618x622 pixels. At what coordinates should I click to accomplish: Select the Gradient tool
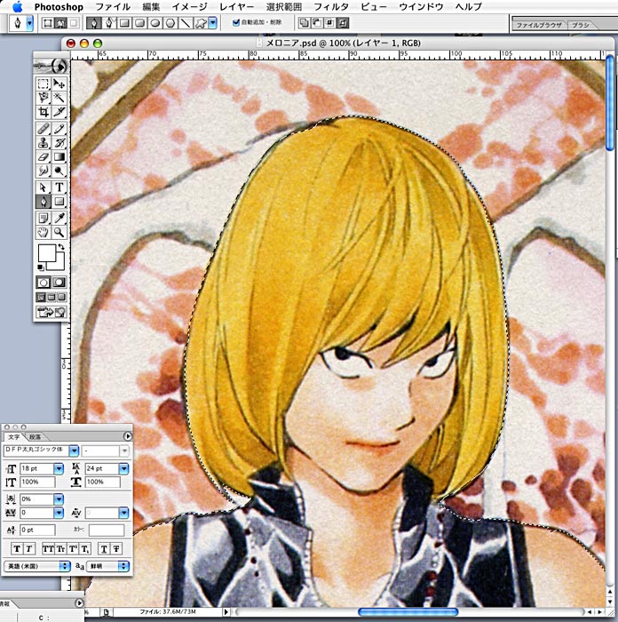pyautogui.click(x=59, y=157)
